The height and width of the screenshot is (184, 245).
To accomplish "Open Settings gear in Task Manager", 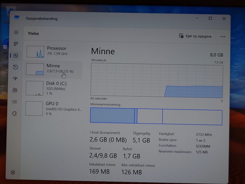I will (x=13, y=172).
